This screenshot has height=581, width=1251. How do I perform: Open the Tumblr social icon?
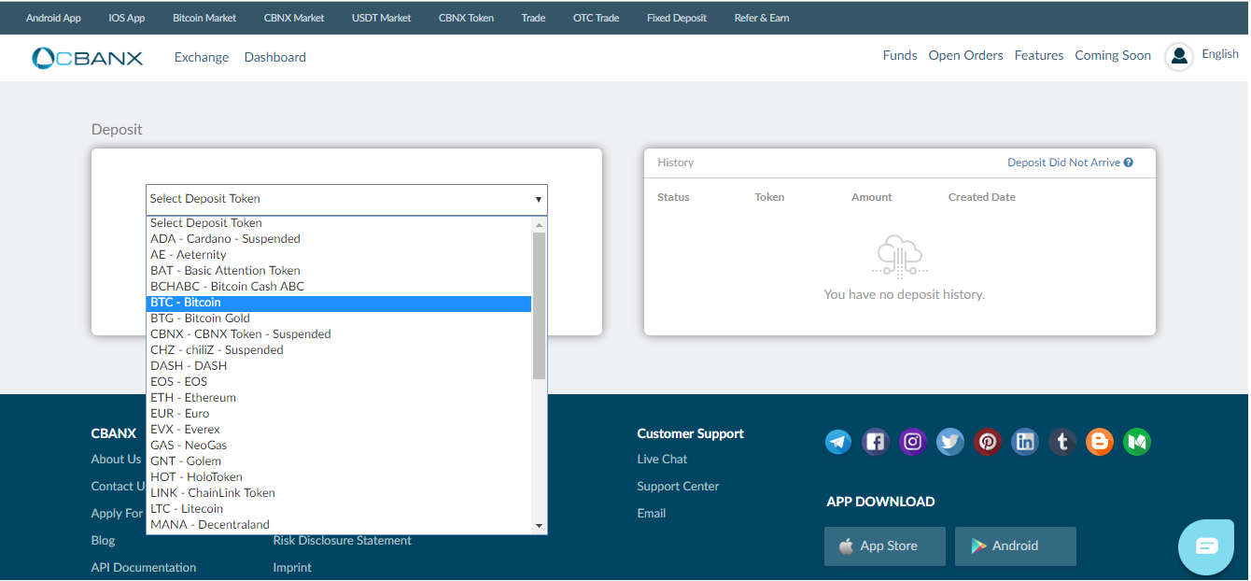(1062, 442)
